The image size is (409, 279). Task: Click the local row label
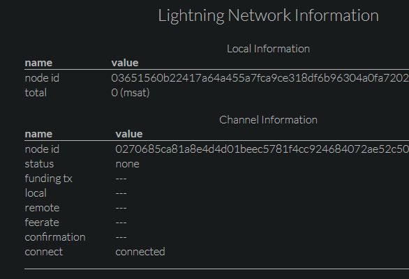pos(36,193)
